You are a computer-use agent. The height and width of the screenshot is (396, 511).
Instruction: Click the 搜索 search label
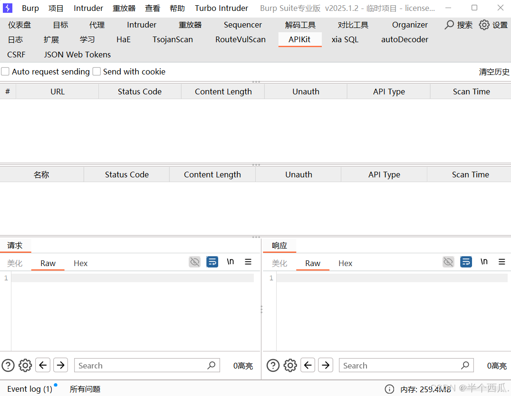(465, 25)
